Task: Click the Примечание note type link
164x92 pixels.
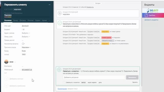Action: (62, 89)
